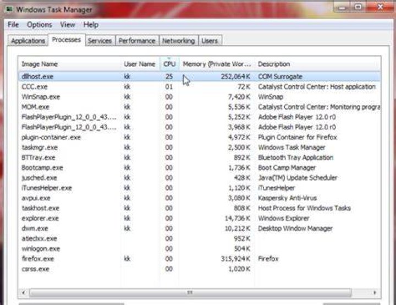Switch to the Services tab
The width and height of the screenshot is (396, 305).
[100, 41]
